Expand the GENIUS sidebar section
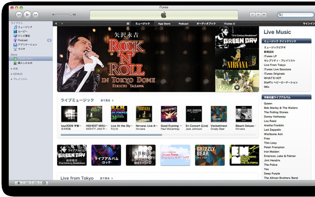Viewport: 315px width, 197px height. tap(12, 74)
